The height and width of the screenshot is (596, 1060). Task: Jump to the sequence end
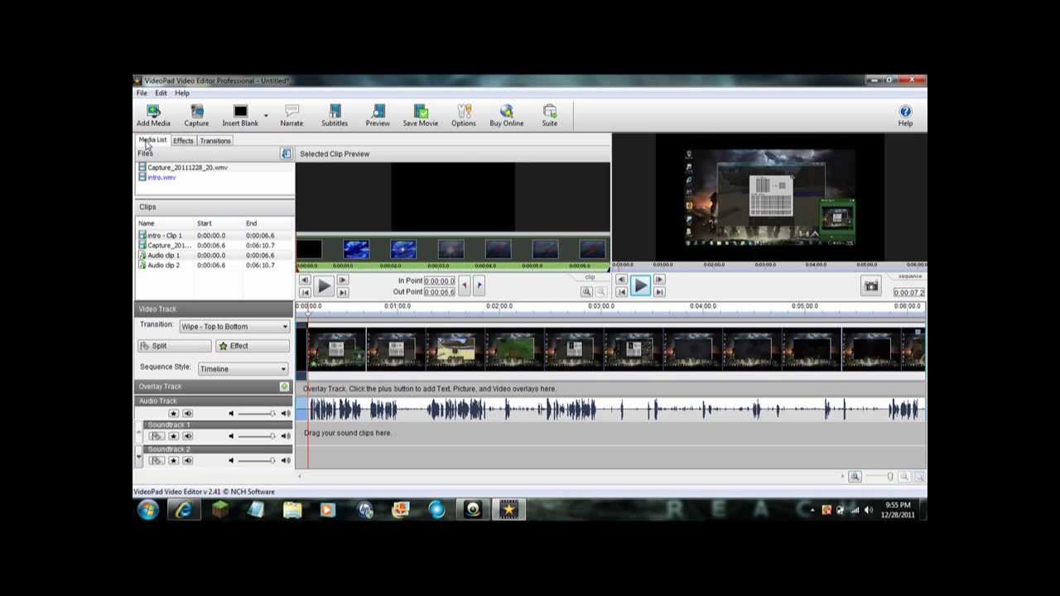[x=659, y=292]
